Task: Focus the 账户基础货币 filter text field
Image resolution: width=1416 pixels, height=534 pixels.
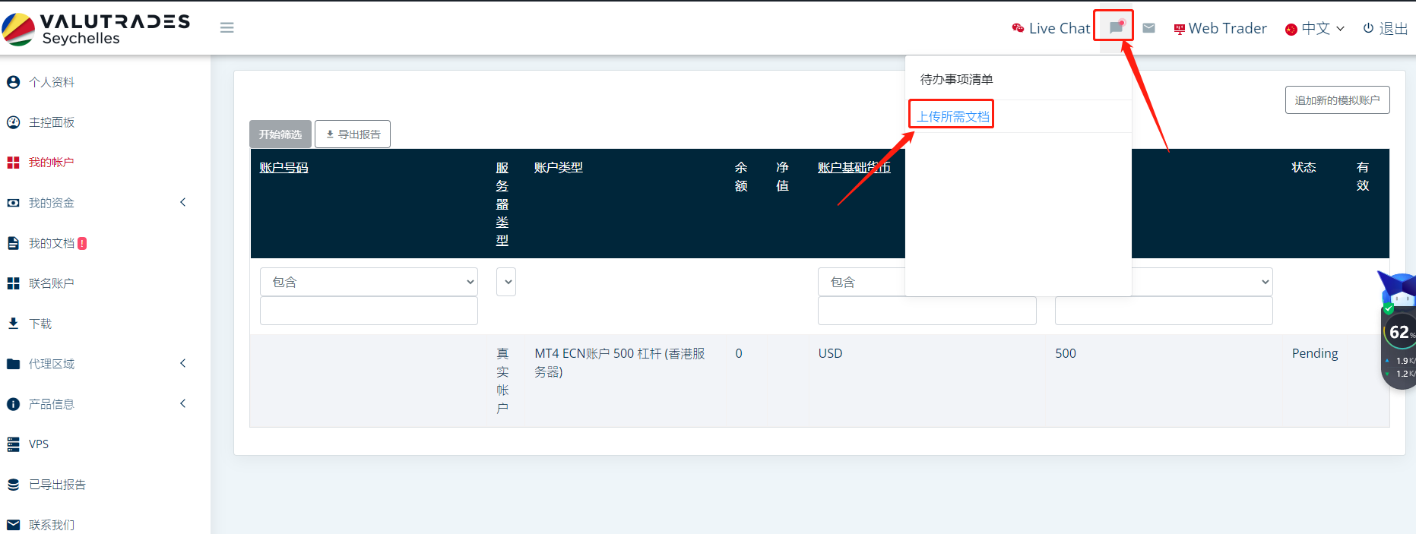Action: (x=927, y=311)
